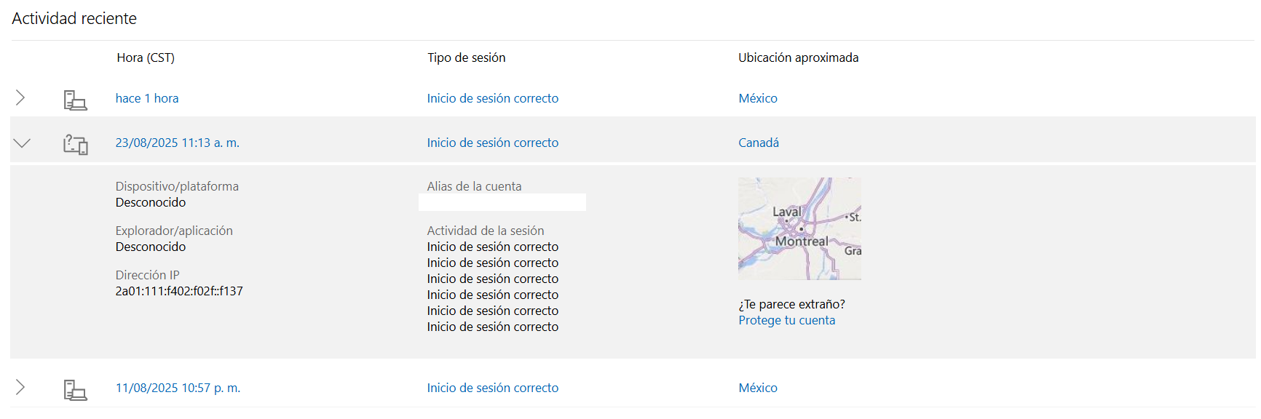Collapse the 23/08/2025 Canadá session details
This screenshot has height=419, width=1261.
[x=22, y=143]
